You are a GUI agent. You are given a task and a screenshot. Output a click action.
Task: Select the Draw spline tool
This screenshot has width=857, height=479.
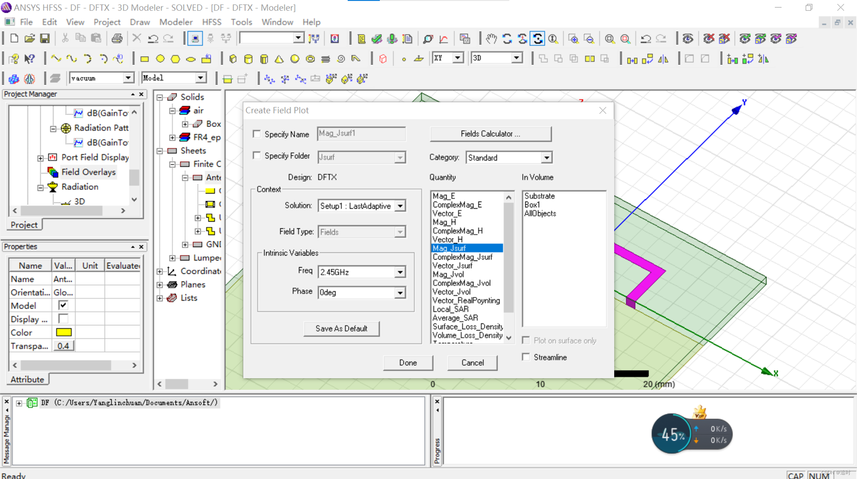point(72,59)
